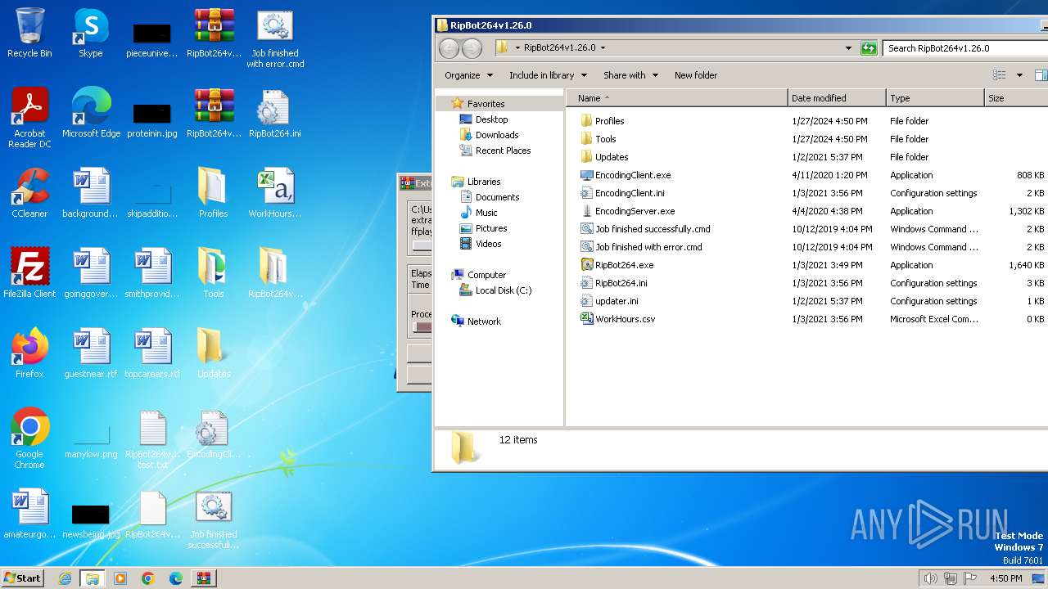
Task: Select RipBot264.exe in the file list
Action: (x=624, y=265)
